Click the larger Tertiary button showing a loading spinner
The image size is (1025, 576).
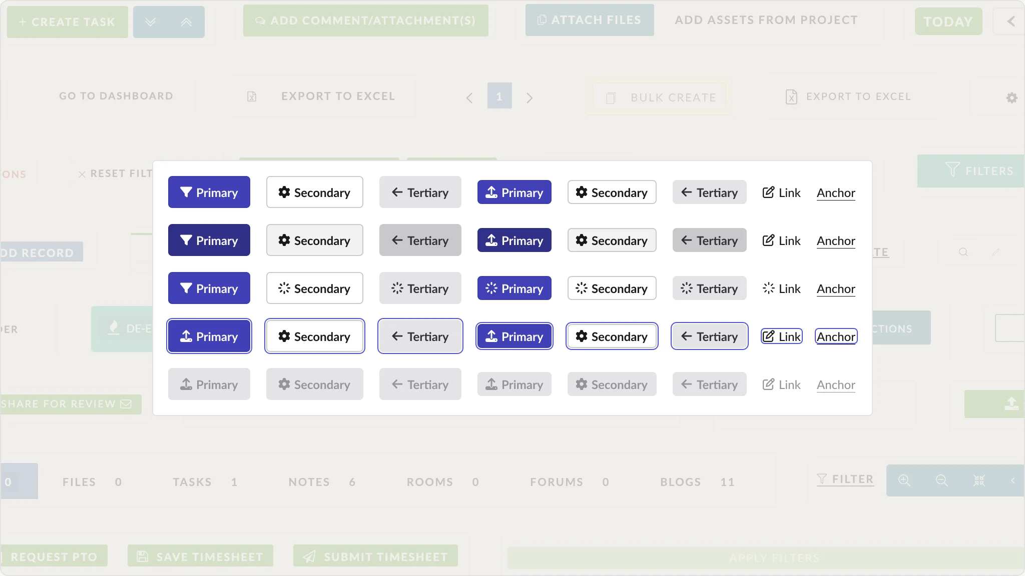coord(420,288)
